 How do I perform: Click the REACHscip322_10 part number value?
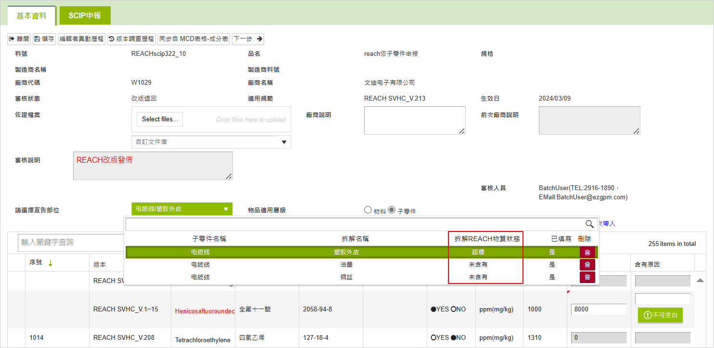pos(158,54)
